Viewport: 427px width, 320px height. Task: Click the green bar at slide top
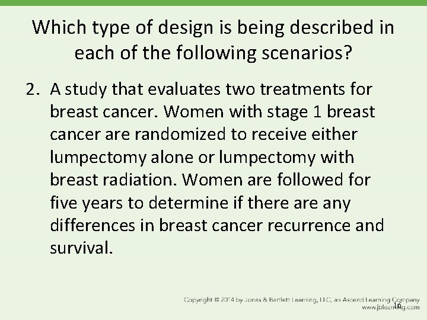[213, 3]
